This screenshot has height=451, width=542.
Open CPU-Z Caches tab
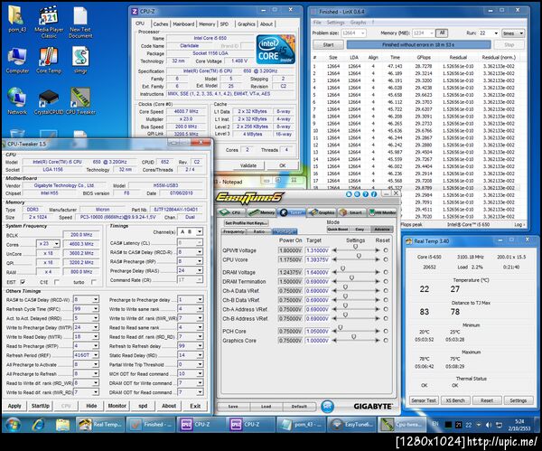(x=161, y=23)
